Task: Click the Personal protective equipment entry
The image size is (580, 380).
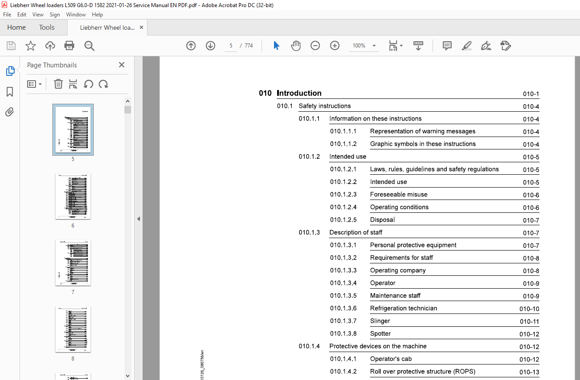Action: [413, 245]
